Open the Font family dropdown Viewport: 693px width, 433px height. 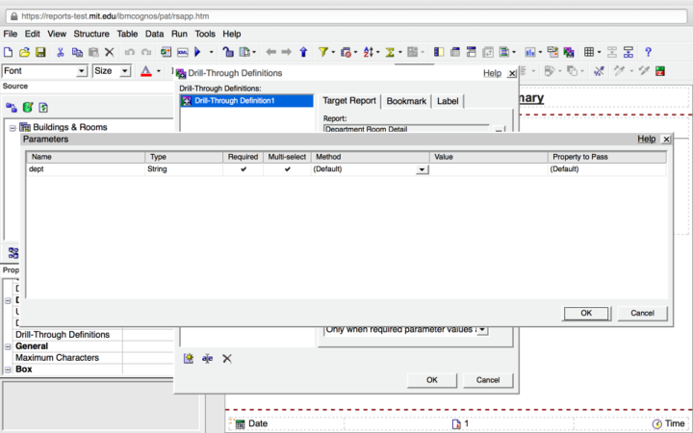pyautogui.click(x=82, y=71)
